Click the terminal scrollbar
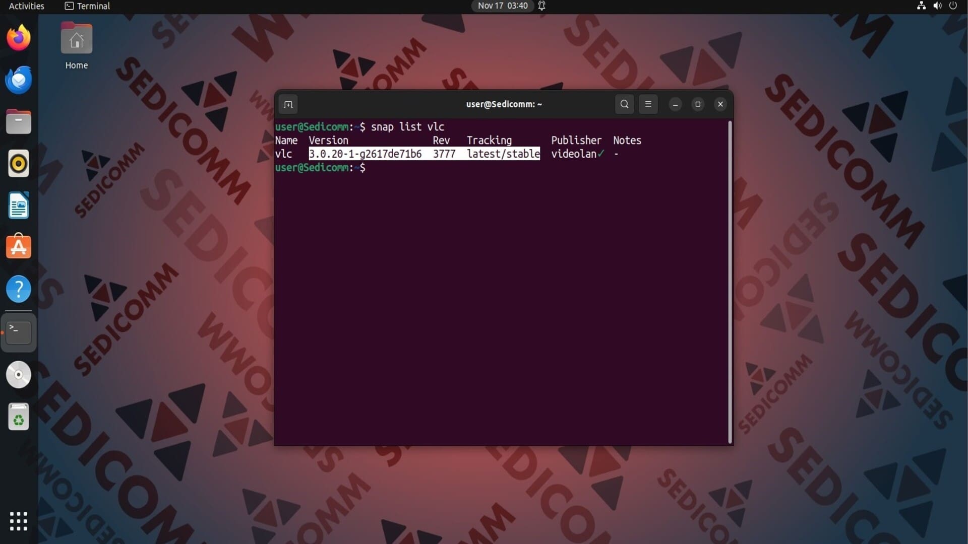 tap(730, 282)
